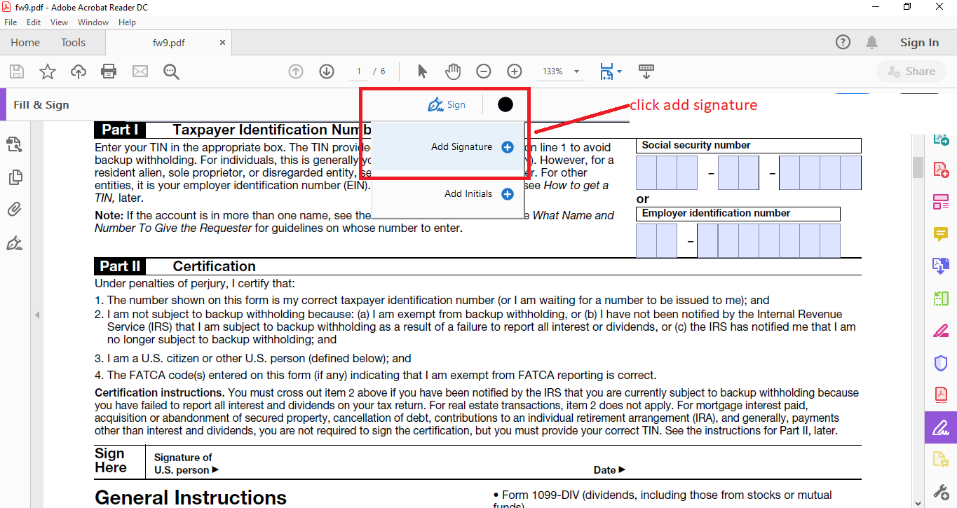Open the Signatures pen panel in the left sidebar
Screen dimensions: 957x508
click(14, 243)
